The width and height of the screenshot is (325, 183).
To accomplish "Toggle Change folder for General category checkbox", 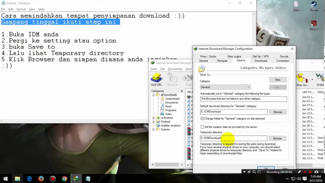I will click(202, 118).
